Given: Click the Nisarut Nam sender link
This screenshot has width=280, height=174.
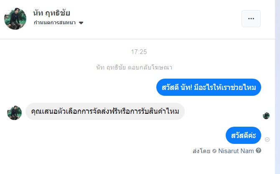Looking at the screenshot, I should pyautogui.click(x=236, y=151).
